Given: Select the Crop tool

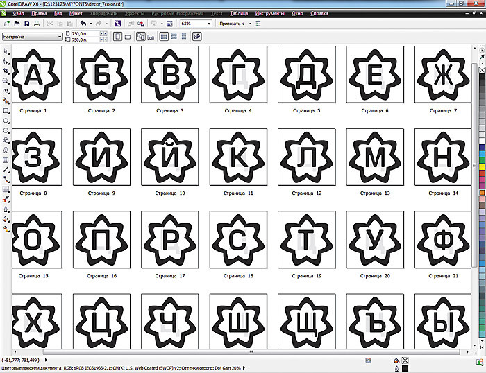Looking at the screenshot, I should (x=6, y=71).
